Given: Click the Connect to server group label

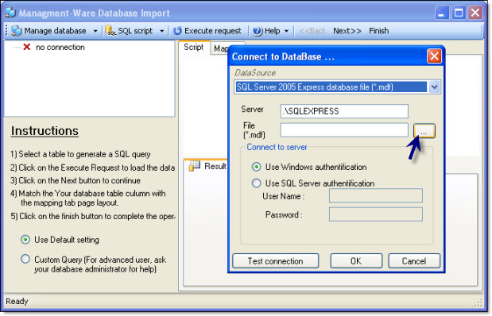Looking at the screenshot, I should click(x=277, y=147).
